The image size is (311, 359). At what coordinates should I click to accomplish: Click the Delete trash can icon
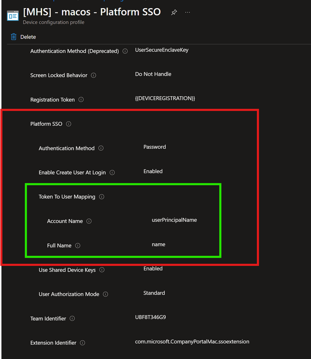(13, 37)
